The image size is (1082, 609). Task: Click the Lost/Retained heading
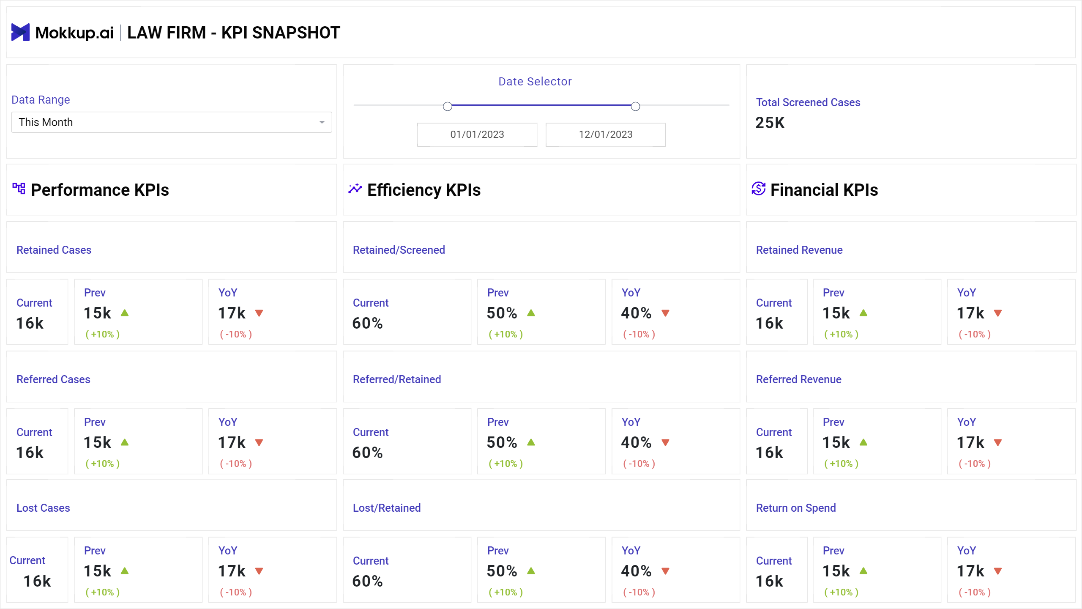pos(387,508)
